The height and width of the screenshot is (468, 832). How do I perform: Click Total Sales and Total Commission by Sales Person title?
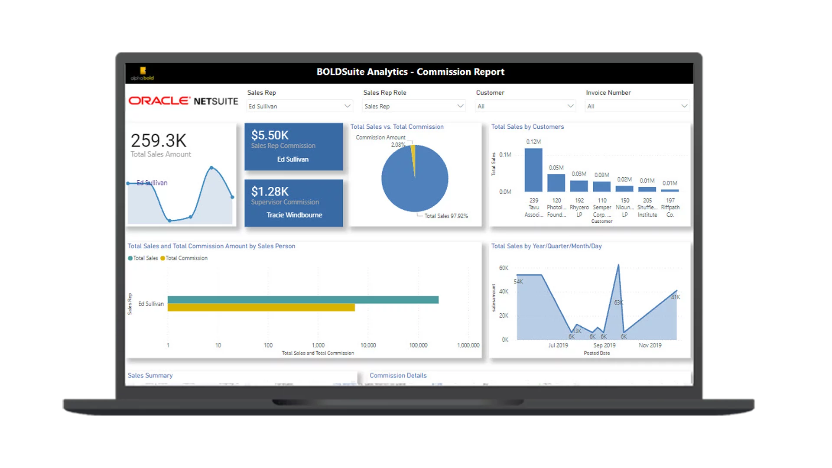(211, 246)
